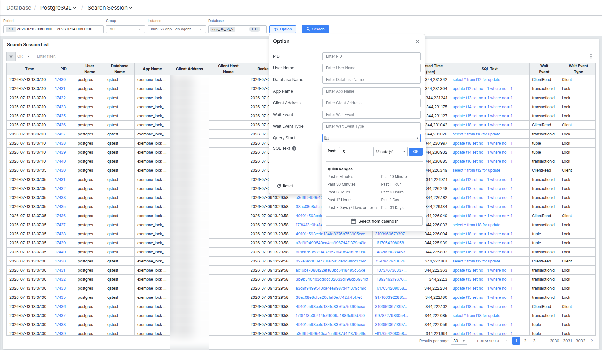The height and width of the screenshot is (350, 602).
Task: Click the filter icon beside the OR selector
Action: tap(11, 56)
